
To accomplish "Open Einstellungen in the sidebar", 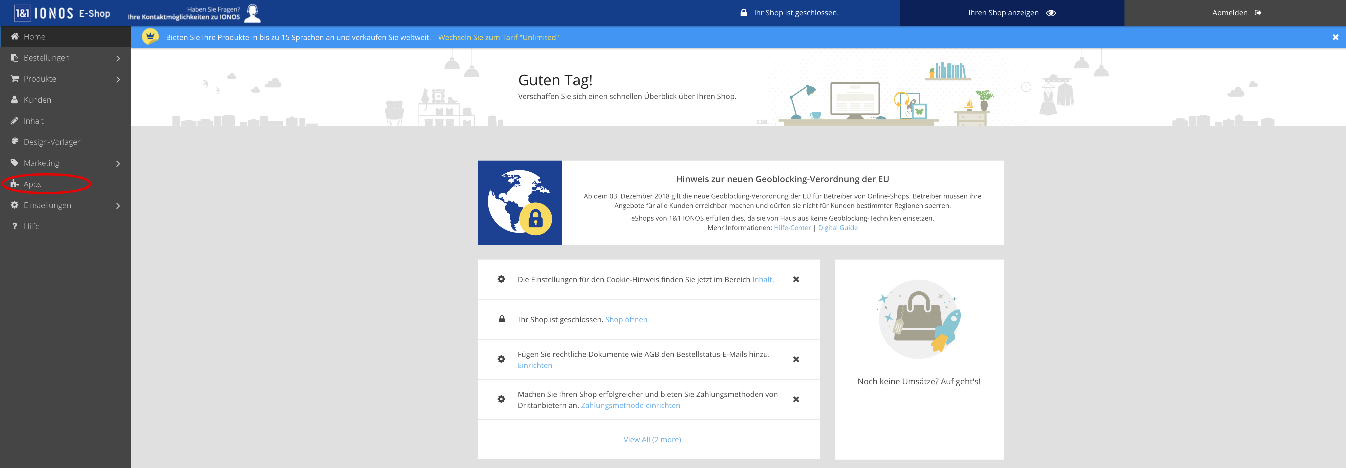I will [x=65, y=205].
